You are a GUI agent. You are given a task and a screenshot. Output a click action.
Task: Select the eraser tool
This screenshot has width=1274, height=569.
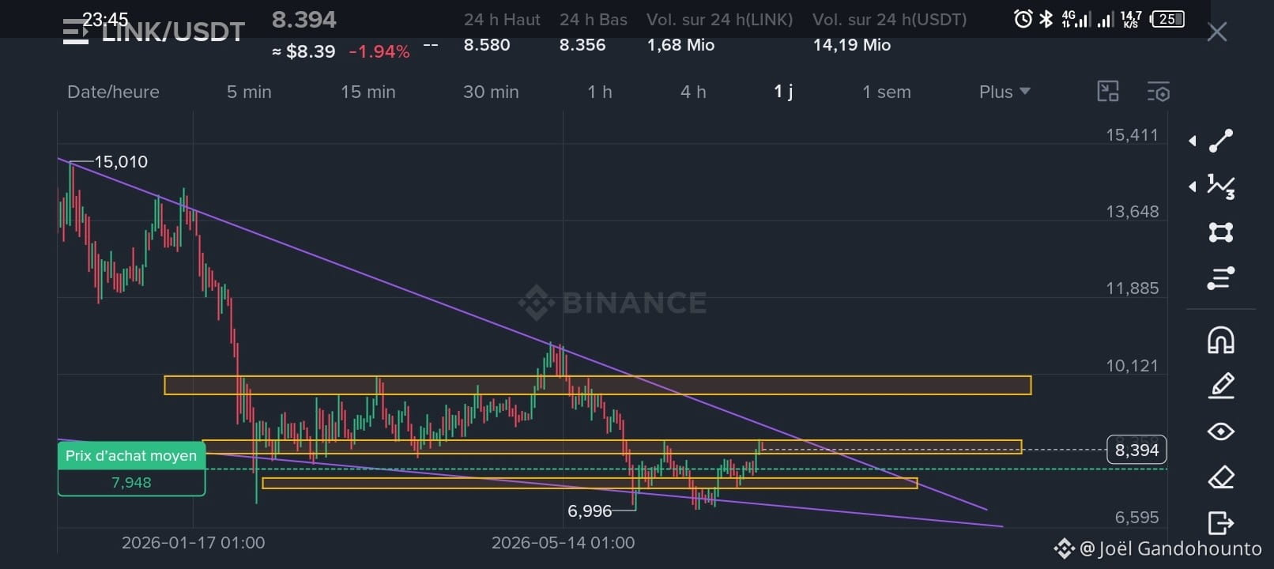tap(1221, 477)
